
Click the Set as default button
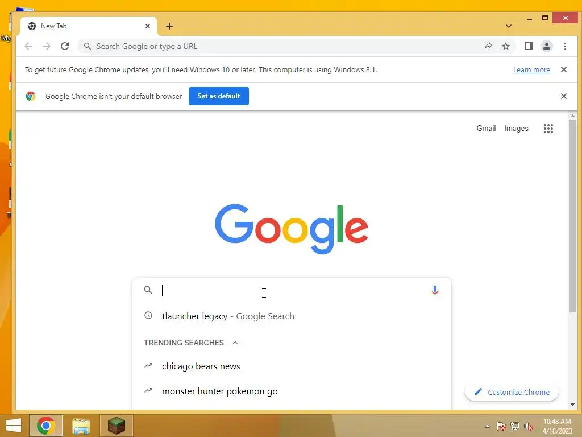coord(219,96)
